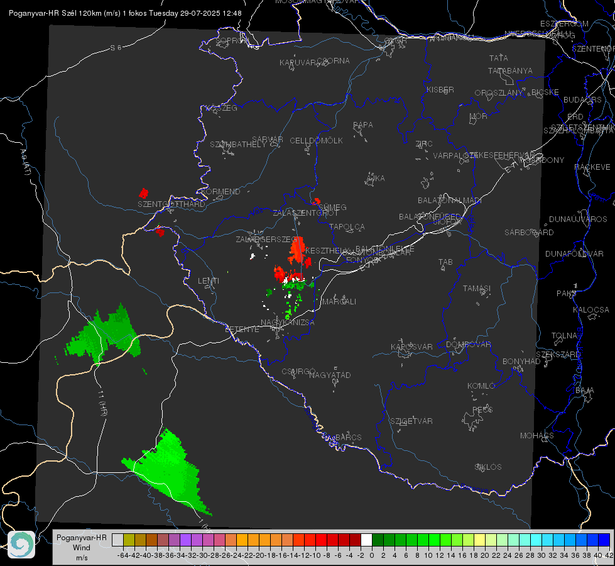
Task: Select the violet swatch in the wind legend
Action: pos(185,540)
